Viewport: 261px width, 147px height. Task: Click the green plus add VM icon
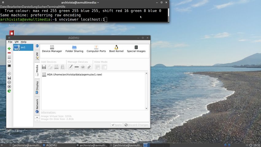pos(9,49)
